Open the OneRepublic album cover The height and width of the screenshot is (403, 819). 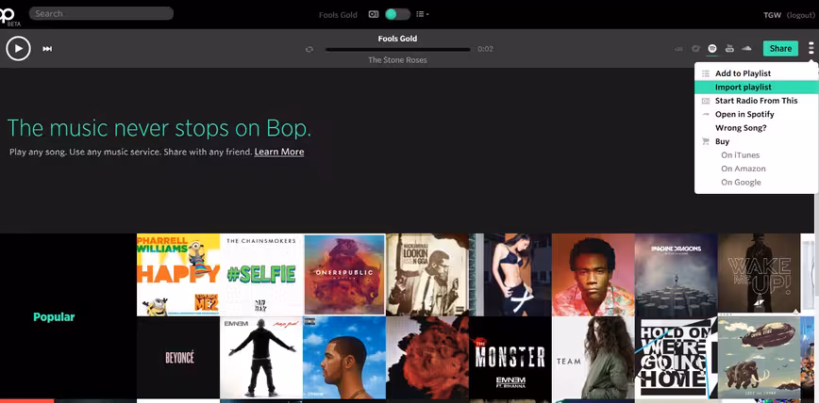tap(344, 275)
